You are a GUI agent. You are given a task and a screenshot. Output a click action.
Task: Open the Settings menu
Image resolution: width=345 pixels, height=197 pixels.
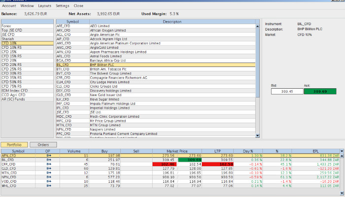(63, 5)
